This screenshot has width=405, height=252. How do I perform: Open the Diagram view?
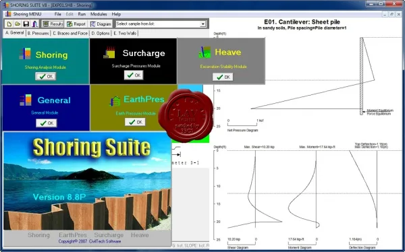point(101,24)
